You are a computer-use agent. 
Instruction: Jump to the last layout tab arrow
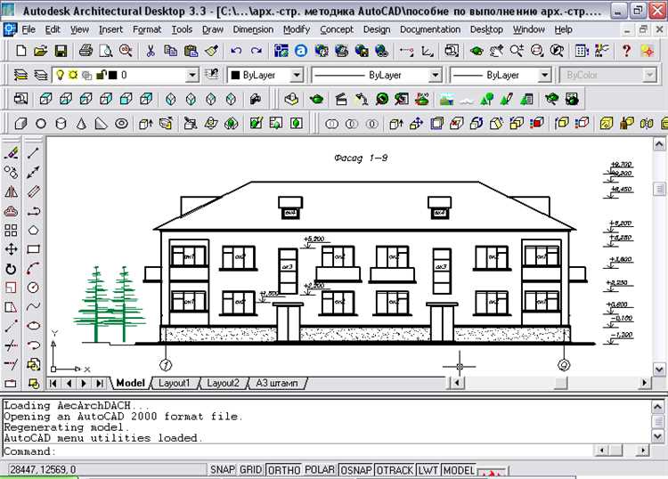pos(98,383)
